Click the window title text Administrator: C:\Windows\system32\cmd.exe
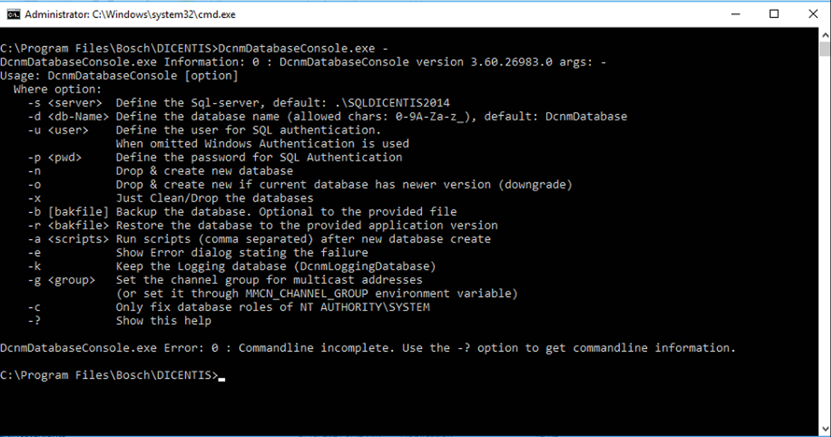831x437 pixels. coord(130,15)
